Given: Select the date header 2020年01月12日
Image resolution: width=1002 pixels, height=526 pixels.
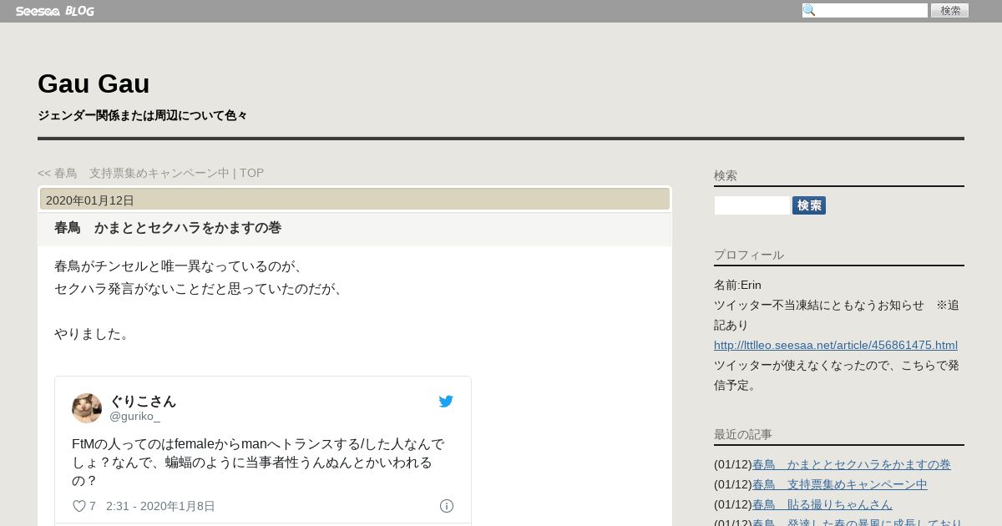Looking at the screenshot, I should (90, 200).
